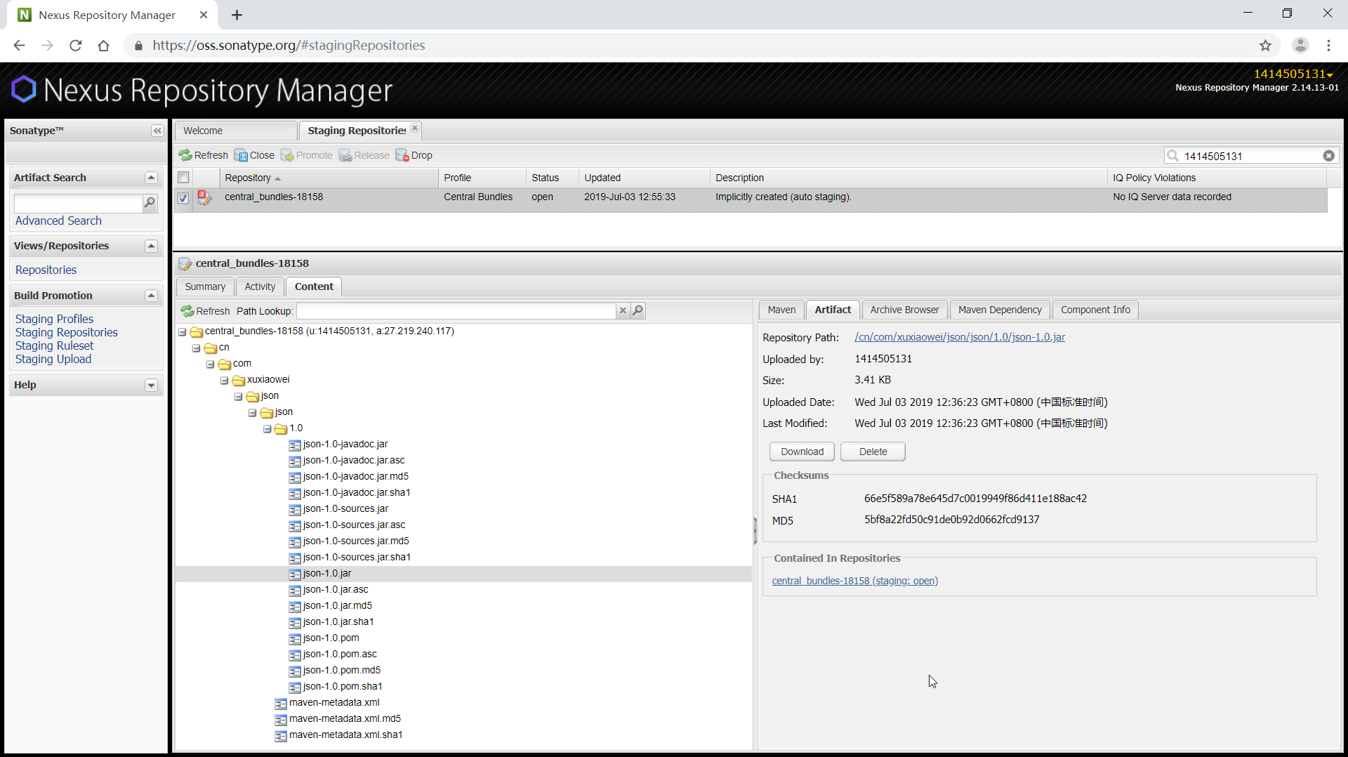This screenshot has height=757, width=1348.
Task: Clear the 1414505131 filter search box
Action: coord(1328,156)
